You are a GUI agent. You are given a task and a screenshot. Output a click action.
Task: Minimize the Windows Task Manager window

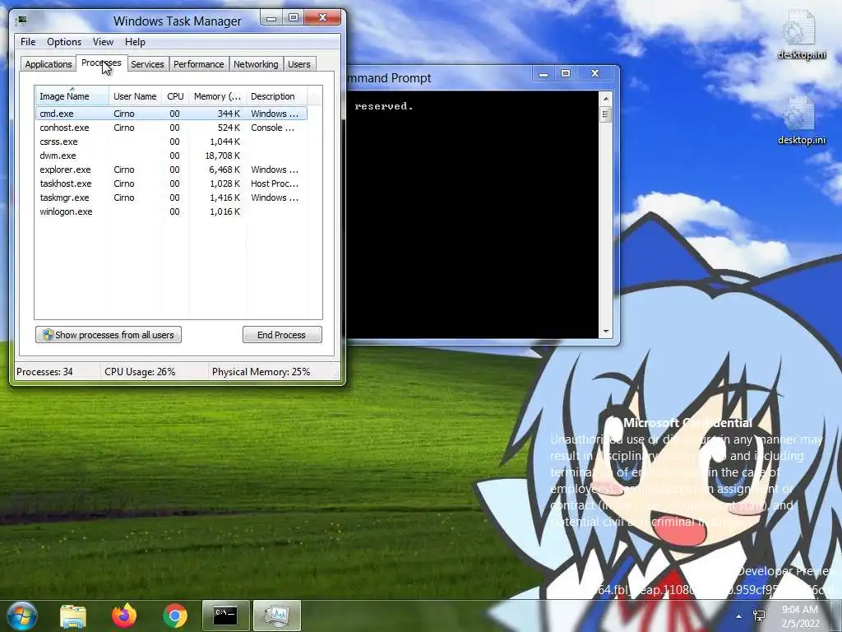271,18
